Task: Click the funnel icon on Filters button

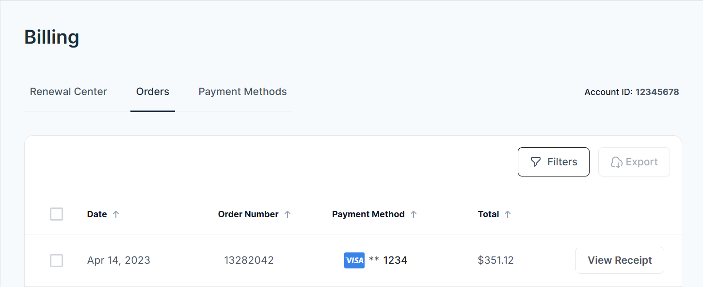Action: tap(535, 161)
